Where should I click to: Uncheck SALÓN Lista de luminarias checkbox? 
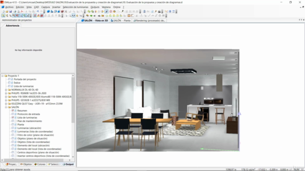pos(13,117)
